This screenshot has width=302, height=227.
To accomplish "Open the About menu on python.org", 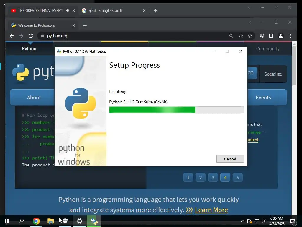I will click(x=34, y=98).
